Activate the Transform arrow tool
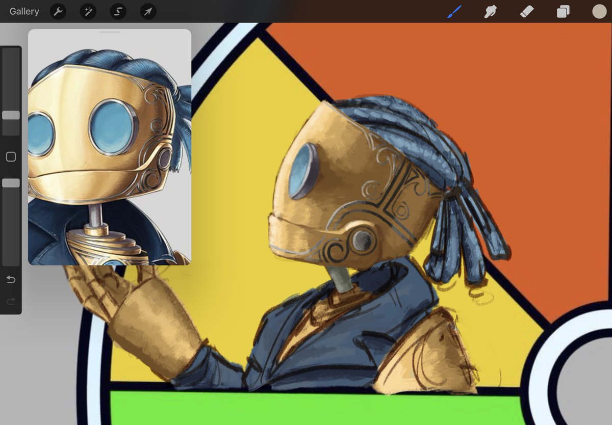The image size is (612, 425). click(148, 11)
